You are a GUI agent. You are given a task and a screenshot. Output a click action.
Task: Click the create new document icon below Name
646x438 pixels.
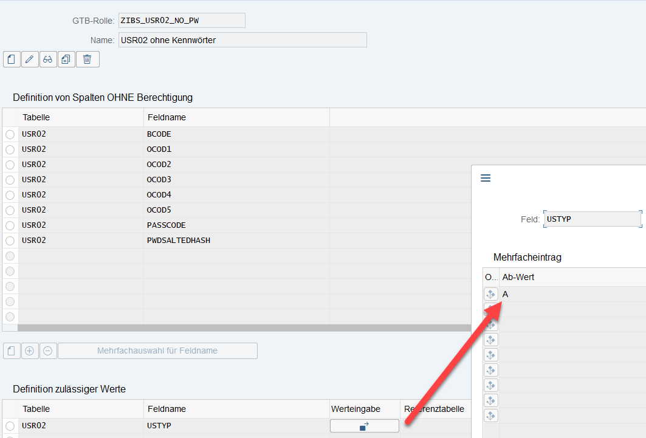coord(12,59)
